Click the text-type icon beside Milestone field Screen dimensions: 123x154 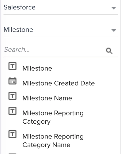pyautogui.click(x=12, y=66)
